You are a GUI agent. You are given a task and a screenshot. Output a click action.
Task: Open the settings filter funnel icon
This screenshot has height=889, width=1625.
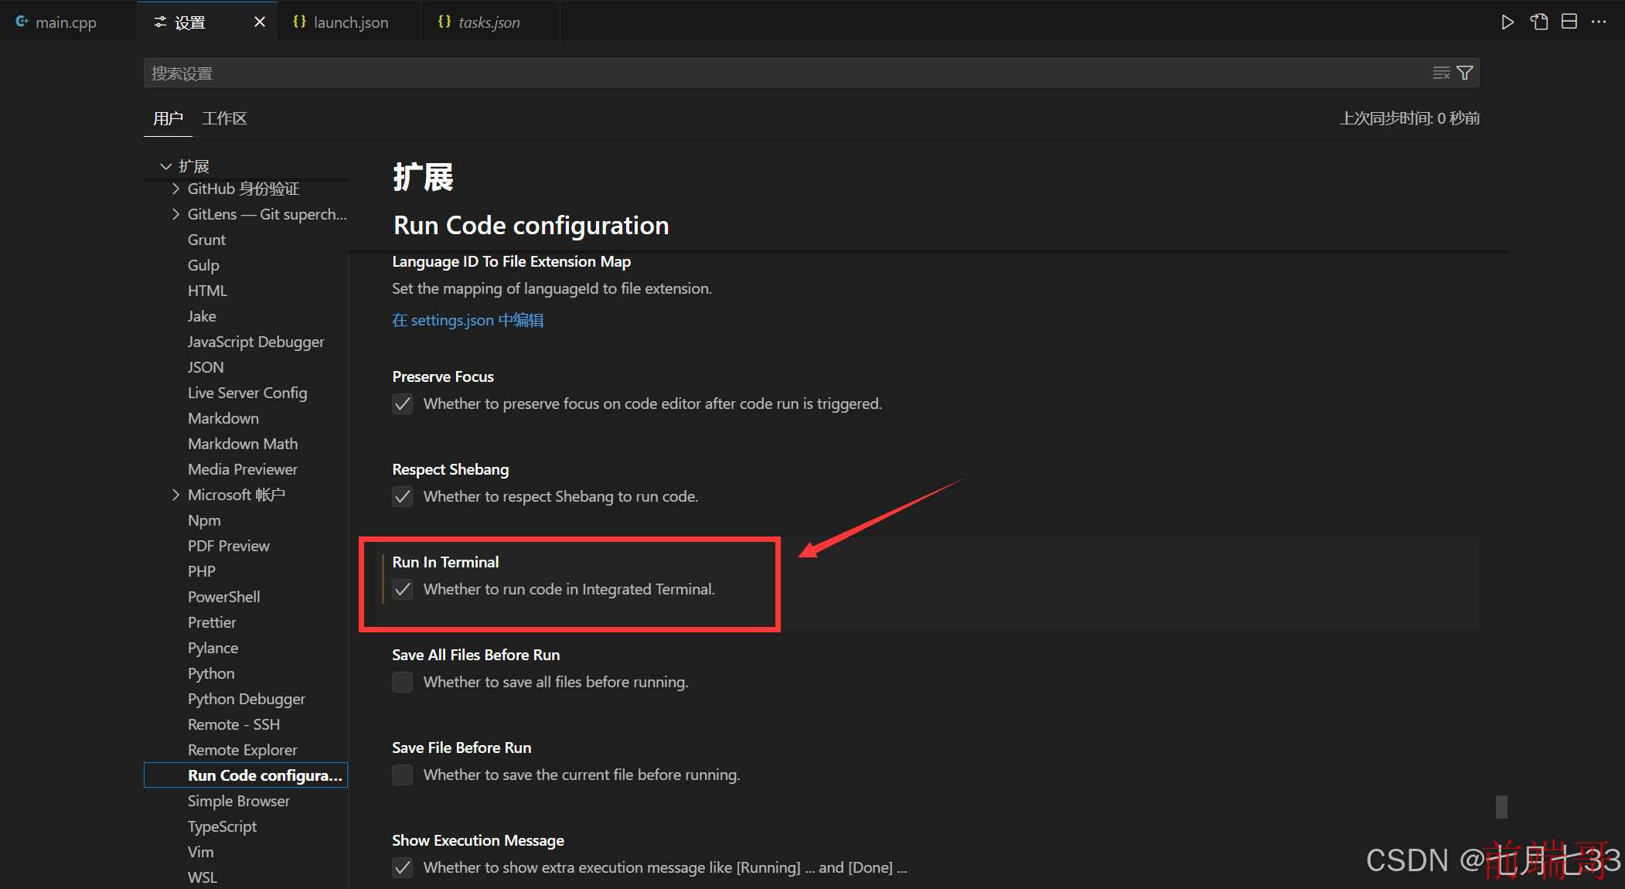pos(1464,73)
